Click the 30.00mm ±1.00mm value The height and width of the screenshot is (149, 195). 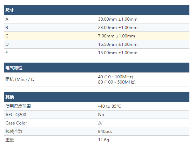117,19
